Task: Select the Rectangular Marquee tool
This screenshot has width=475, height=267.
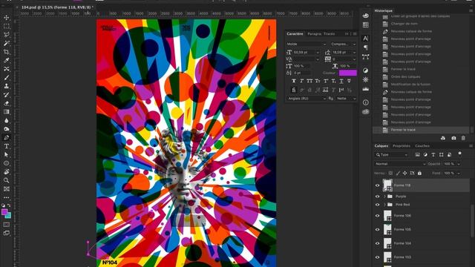Action: [7, 27]
